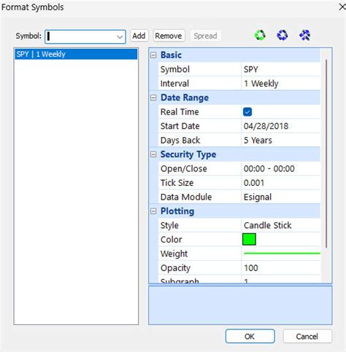Collapse the Basic section
The width and height of the screenshot is (346, 352).
click(153, 55)
